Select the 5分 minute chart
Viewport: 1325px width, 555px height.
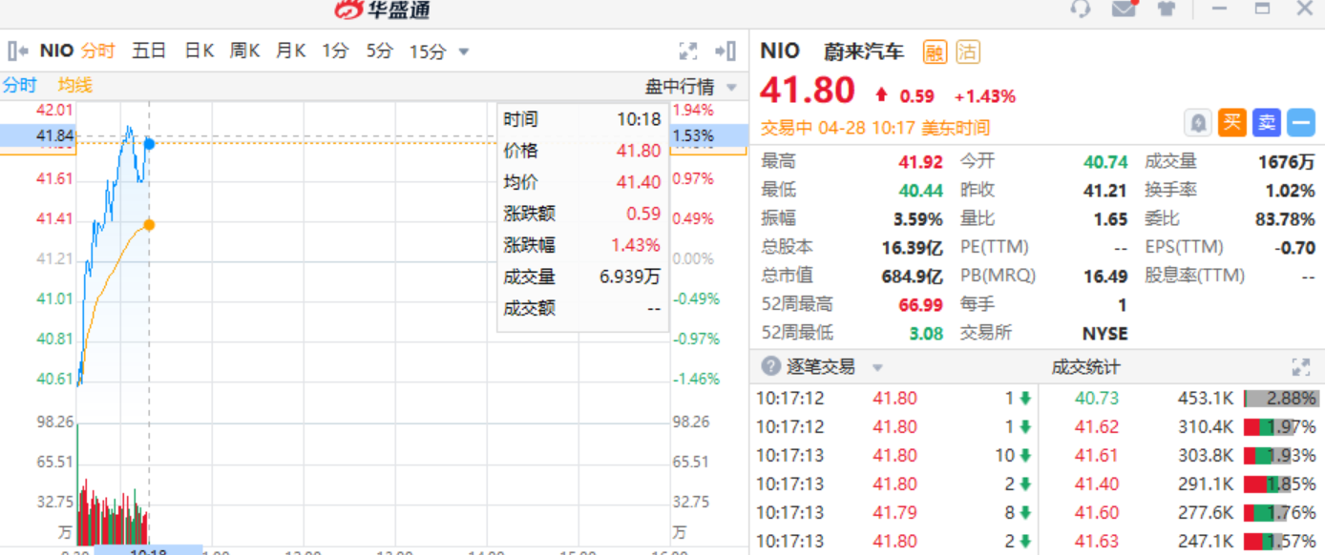380,51
